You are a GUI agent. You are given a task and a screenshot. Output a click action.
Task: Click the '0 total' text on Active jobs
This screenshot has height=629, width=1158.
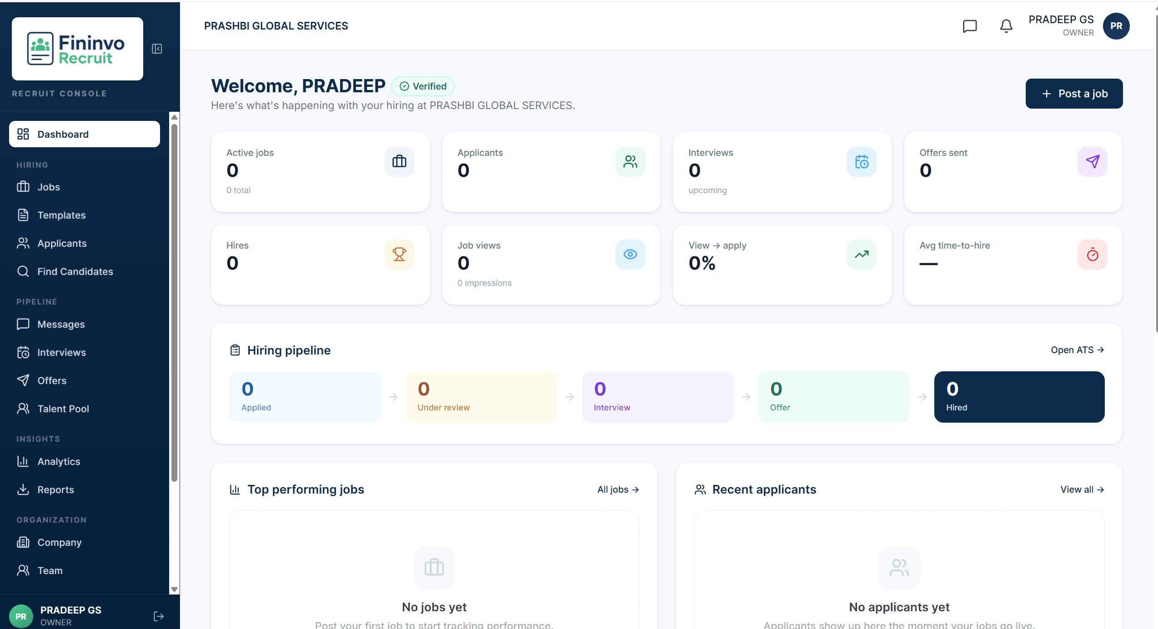pos(238,190)
